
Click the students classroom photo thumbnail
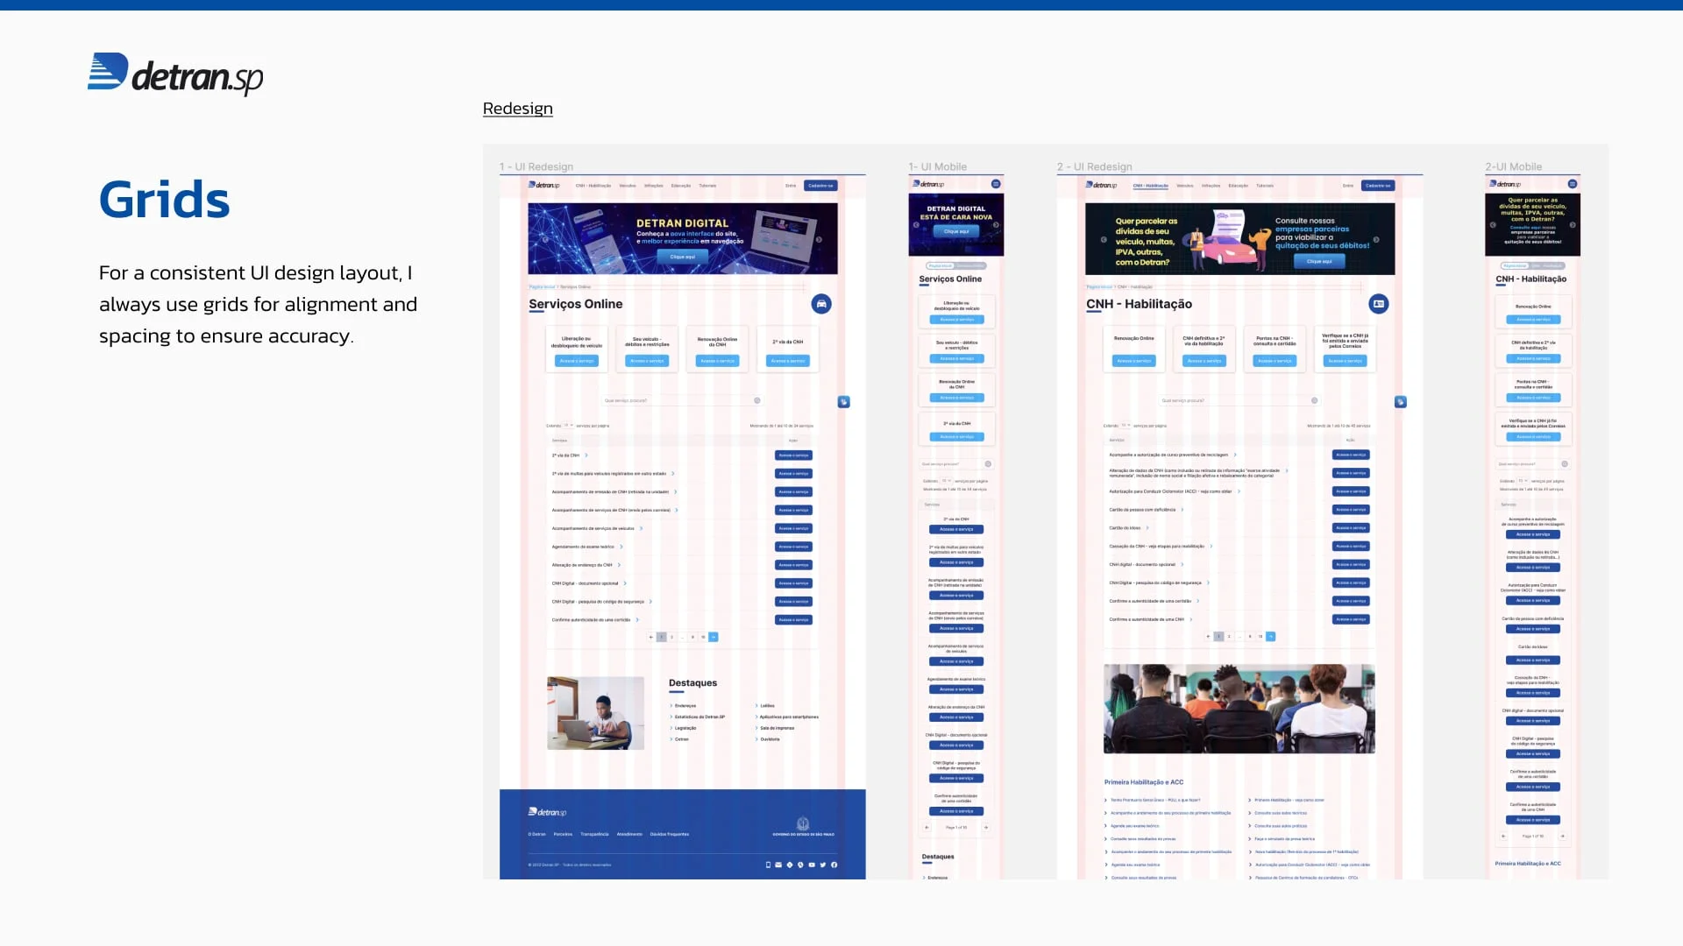tap(1239, 709)
